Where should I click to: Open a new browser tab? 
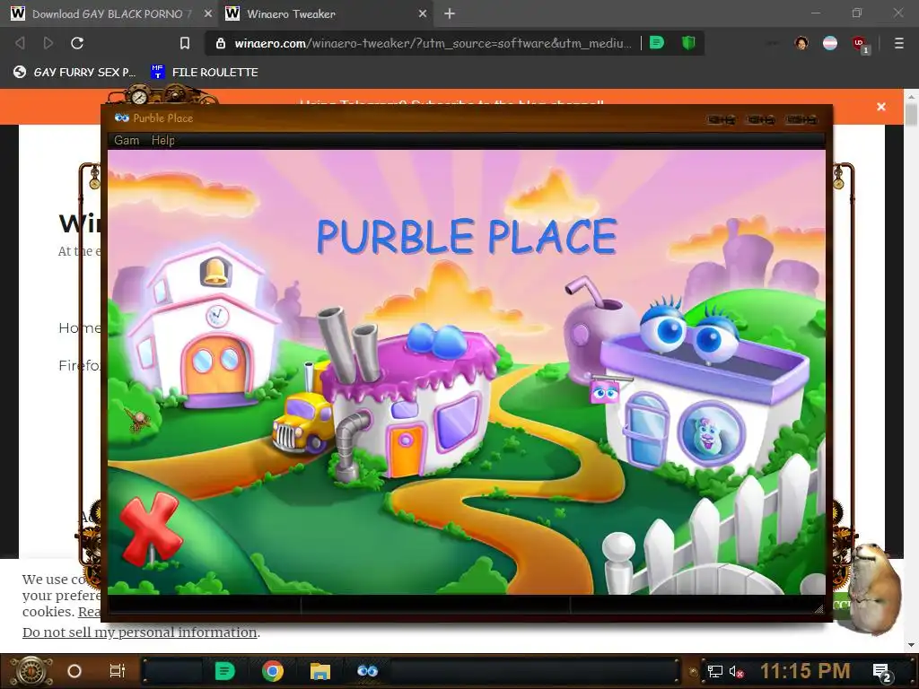coord(450,13)
